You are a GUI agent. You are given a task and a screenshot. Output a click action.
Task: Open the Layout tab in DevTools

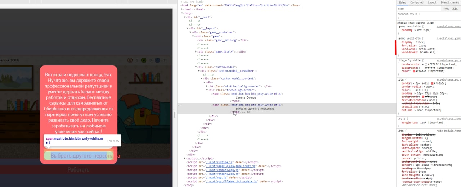[432, 2]
